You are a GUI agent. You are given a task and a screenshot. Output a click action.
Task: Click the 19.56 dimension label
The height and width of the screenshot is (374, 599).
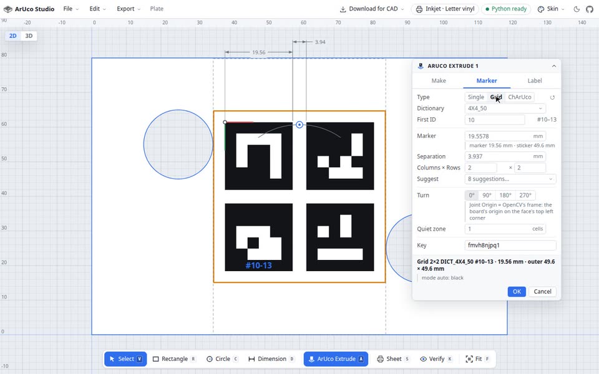[258, 52]
